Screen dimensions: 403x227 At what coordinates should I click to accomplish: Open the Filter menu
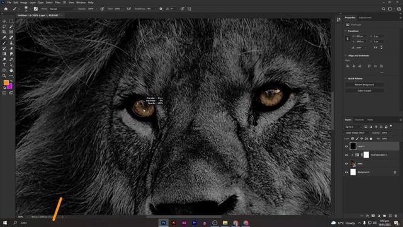[x=57, y=3]
